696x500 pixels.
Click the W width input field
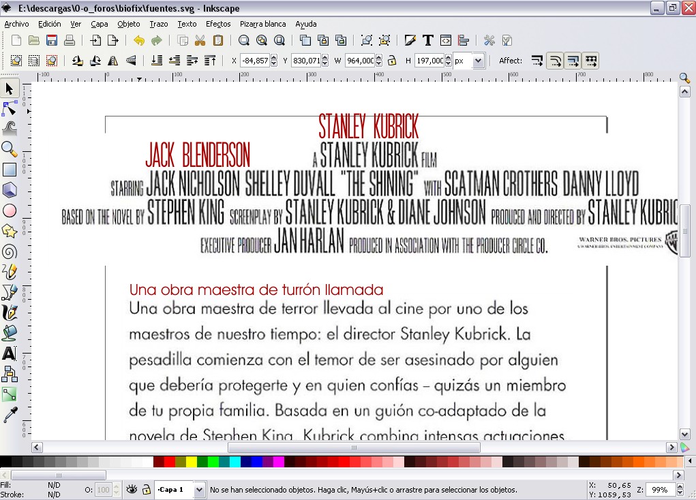click(360, 61)
